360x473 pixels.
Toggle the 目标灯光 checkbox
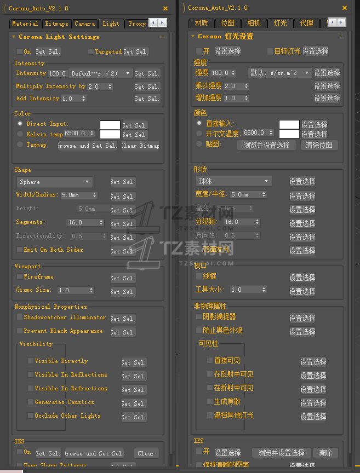[x=270, y=51]
